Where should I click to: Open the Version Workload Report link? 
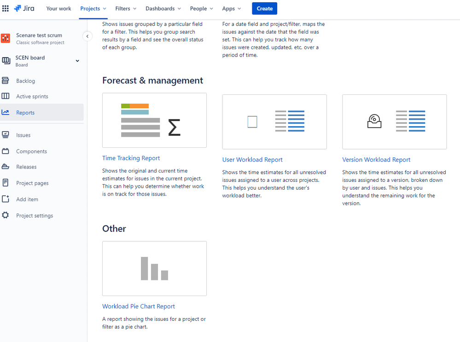click(376, 160)
